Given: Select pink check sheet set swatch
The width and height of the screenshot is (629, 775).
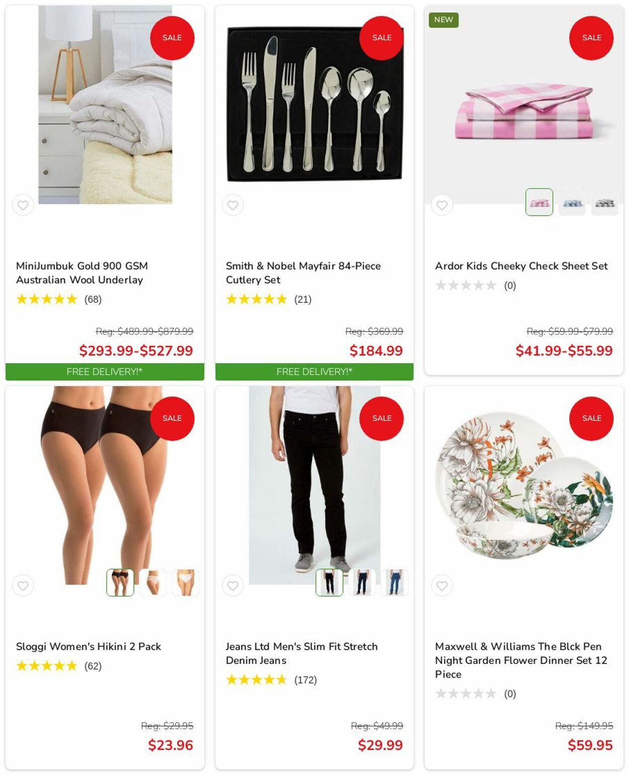Looking at the screenshot, I should [x=539, y=202].
